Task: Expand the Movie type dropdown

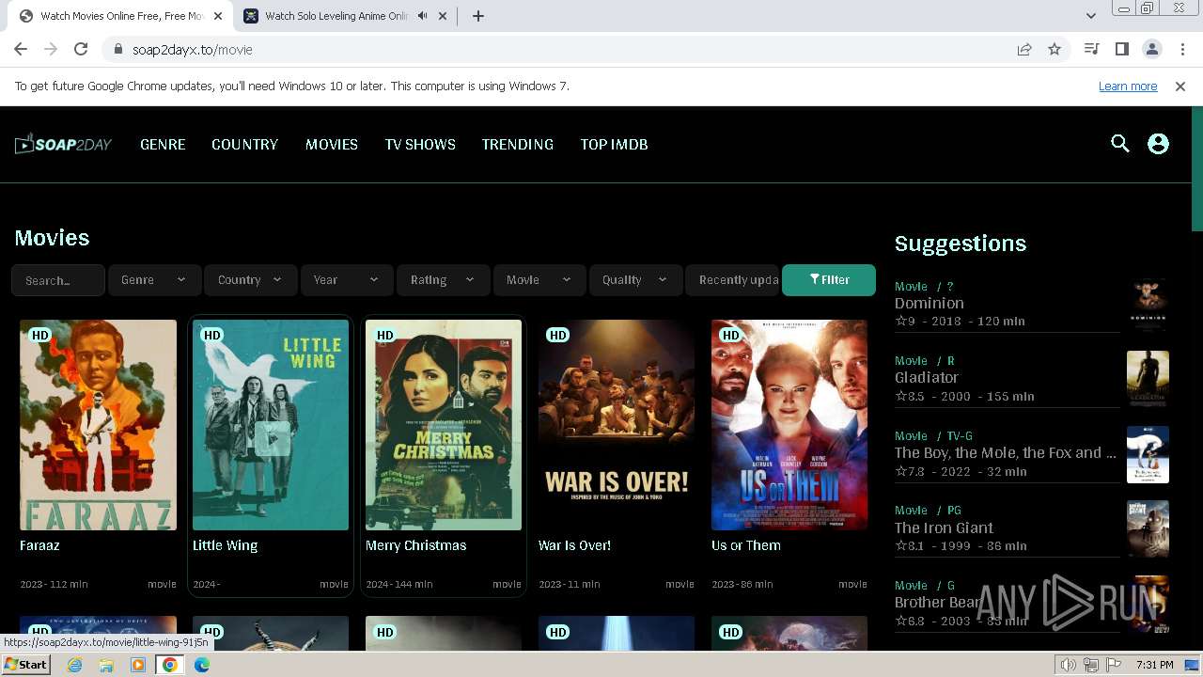Action: pos(539,280)
